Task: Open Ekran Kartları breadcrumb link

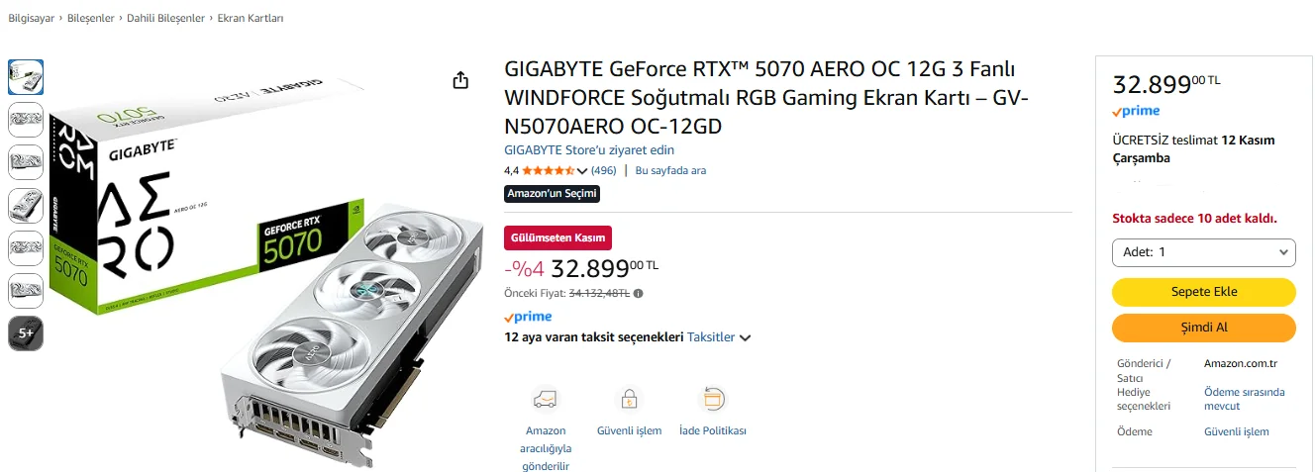Action: tap(251, 19)
